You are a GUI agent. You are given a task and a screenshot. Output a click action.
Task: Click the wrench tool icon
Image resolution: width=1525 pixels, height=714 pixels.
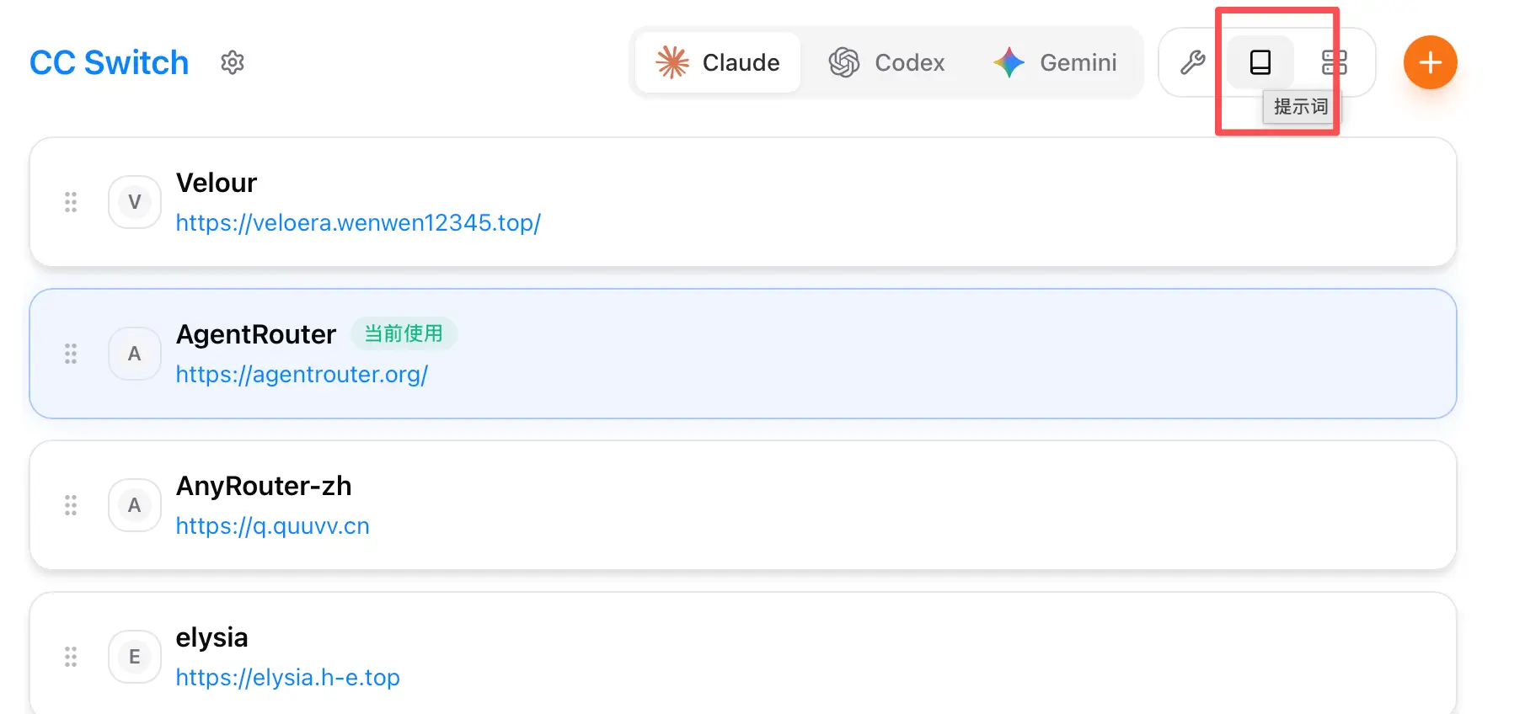click(x=1192, y=62)
